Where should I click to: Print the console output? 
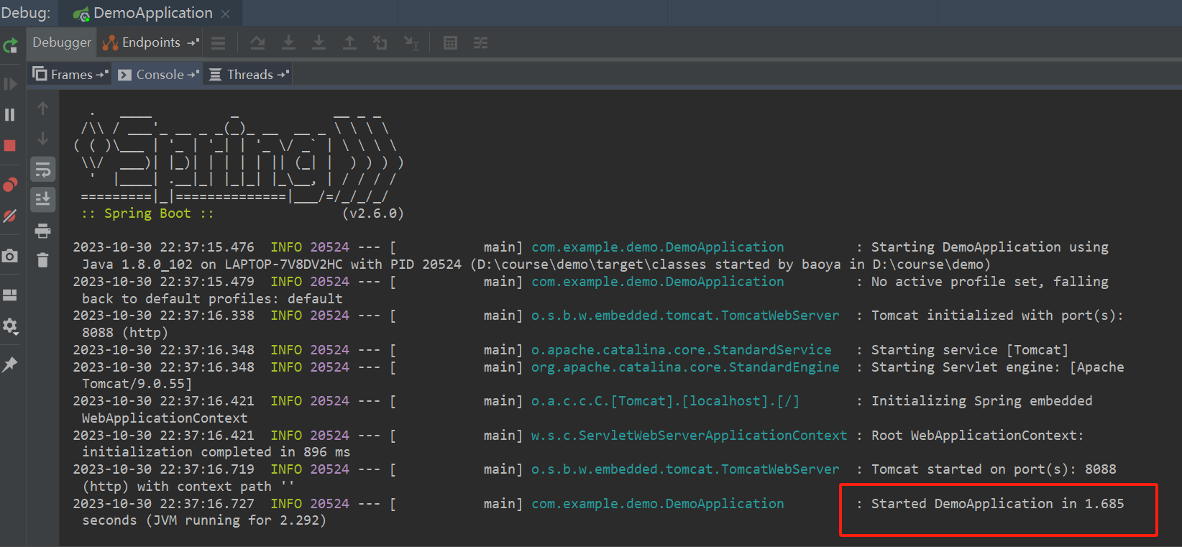click(x=43, y=231)
